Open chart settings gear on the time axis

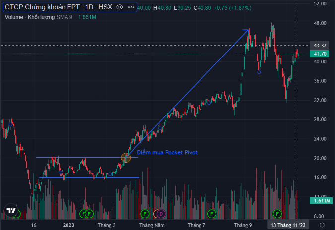tap(322, 225)
